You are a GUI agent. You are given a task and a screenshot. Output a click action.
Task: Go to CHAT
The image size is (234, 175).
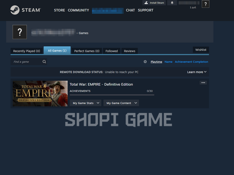click(130, 10)
